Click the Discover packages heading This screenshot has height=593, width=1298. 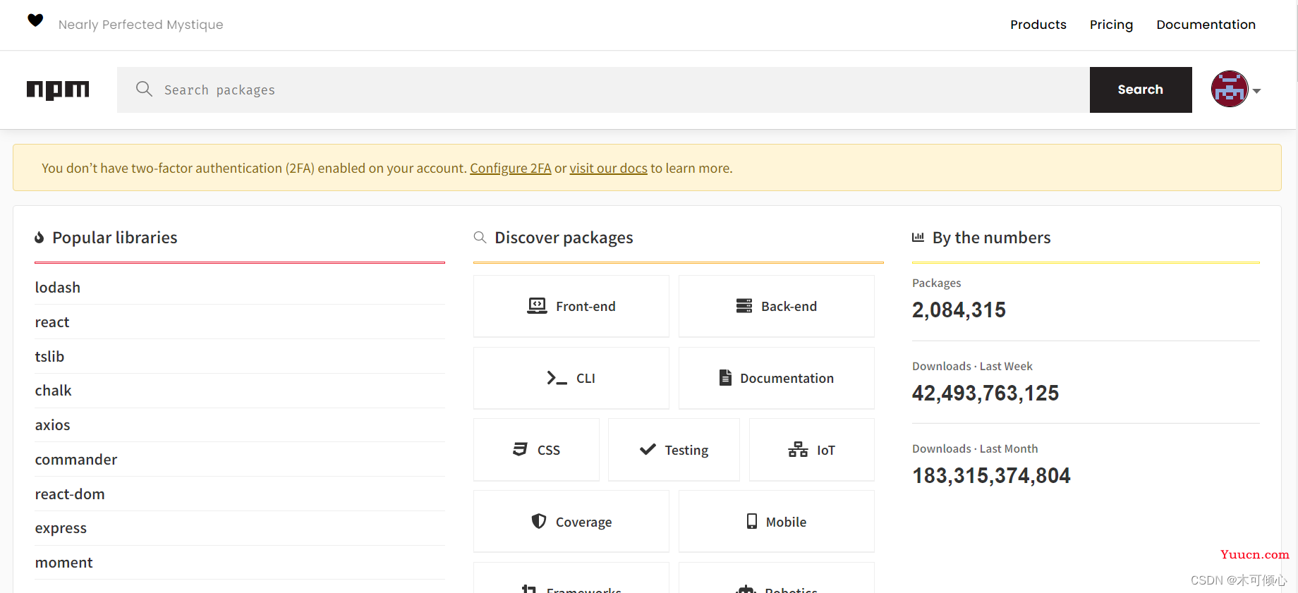[x=564, y=238]
